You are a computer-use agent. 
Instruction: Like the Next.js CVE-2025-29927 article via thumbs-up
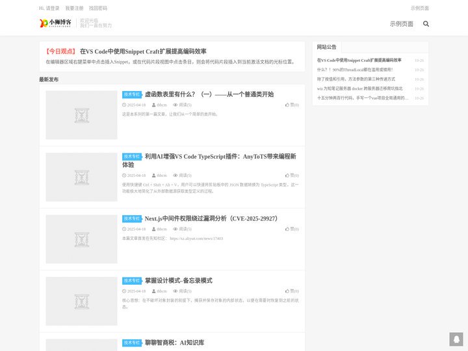[x=287, y=229]
